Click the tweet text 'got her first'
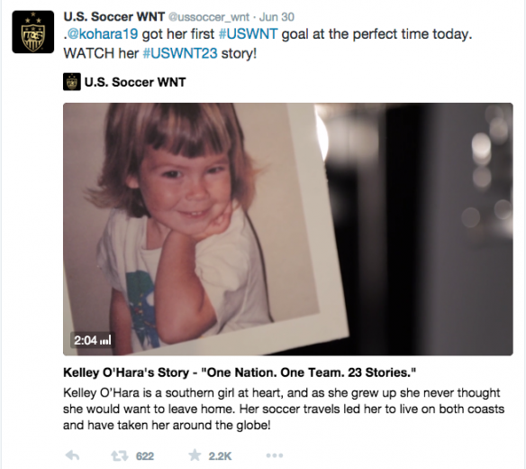Viewport: 526px width, 469px height. click(178, 34)
